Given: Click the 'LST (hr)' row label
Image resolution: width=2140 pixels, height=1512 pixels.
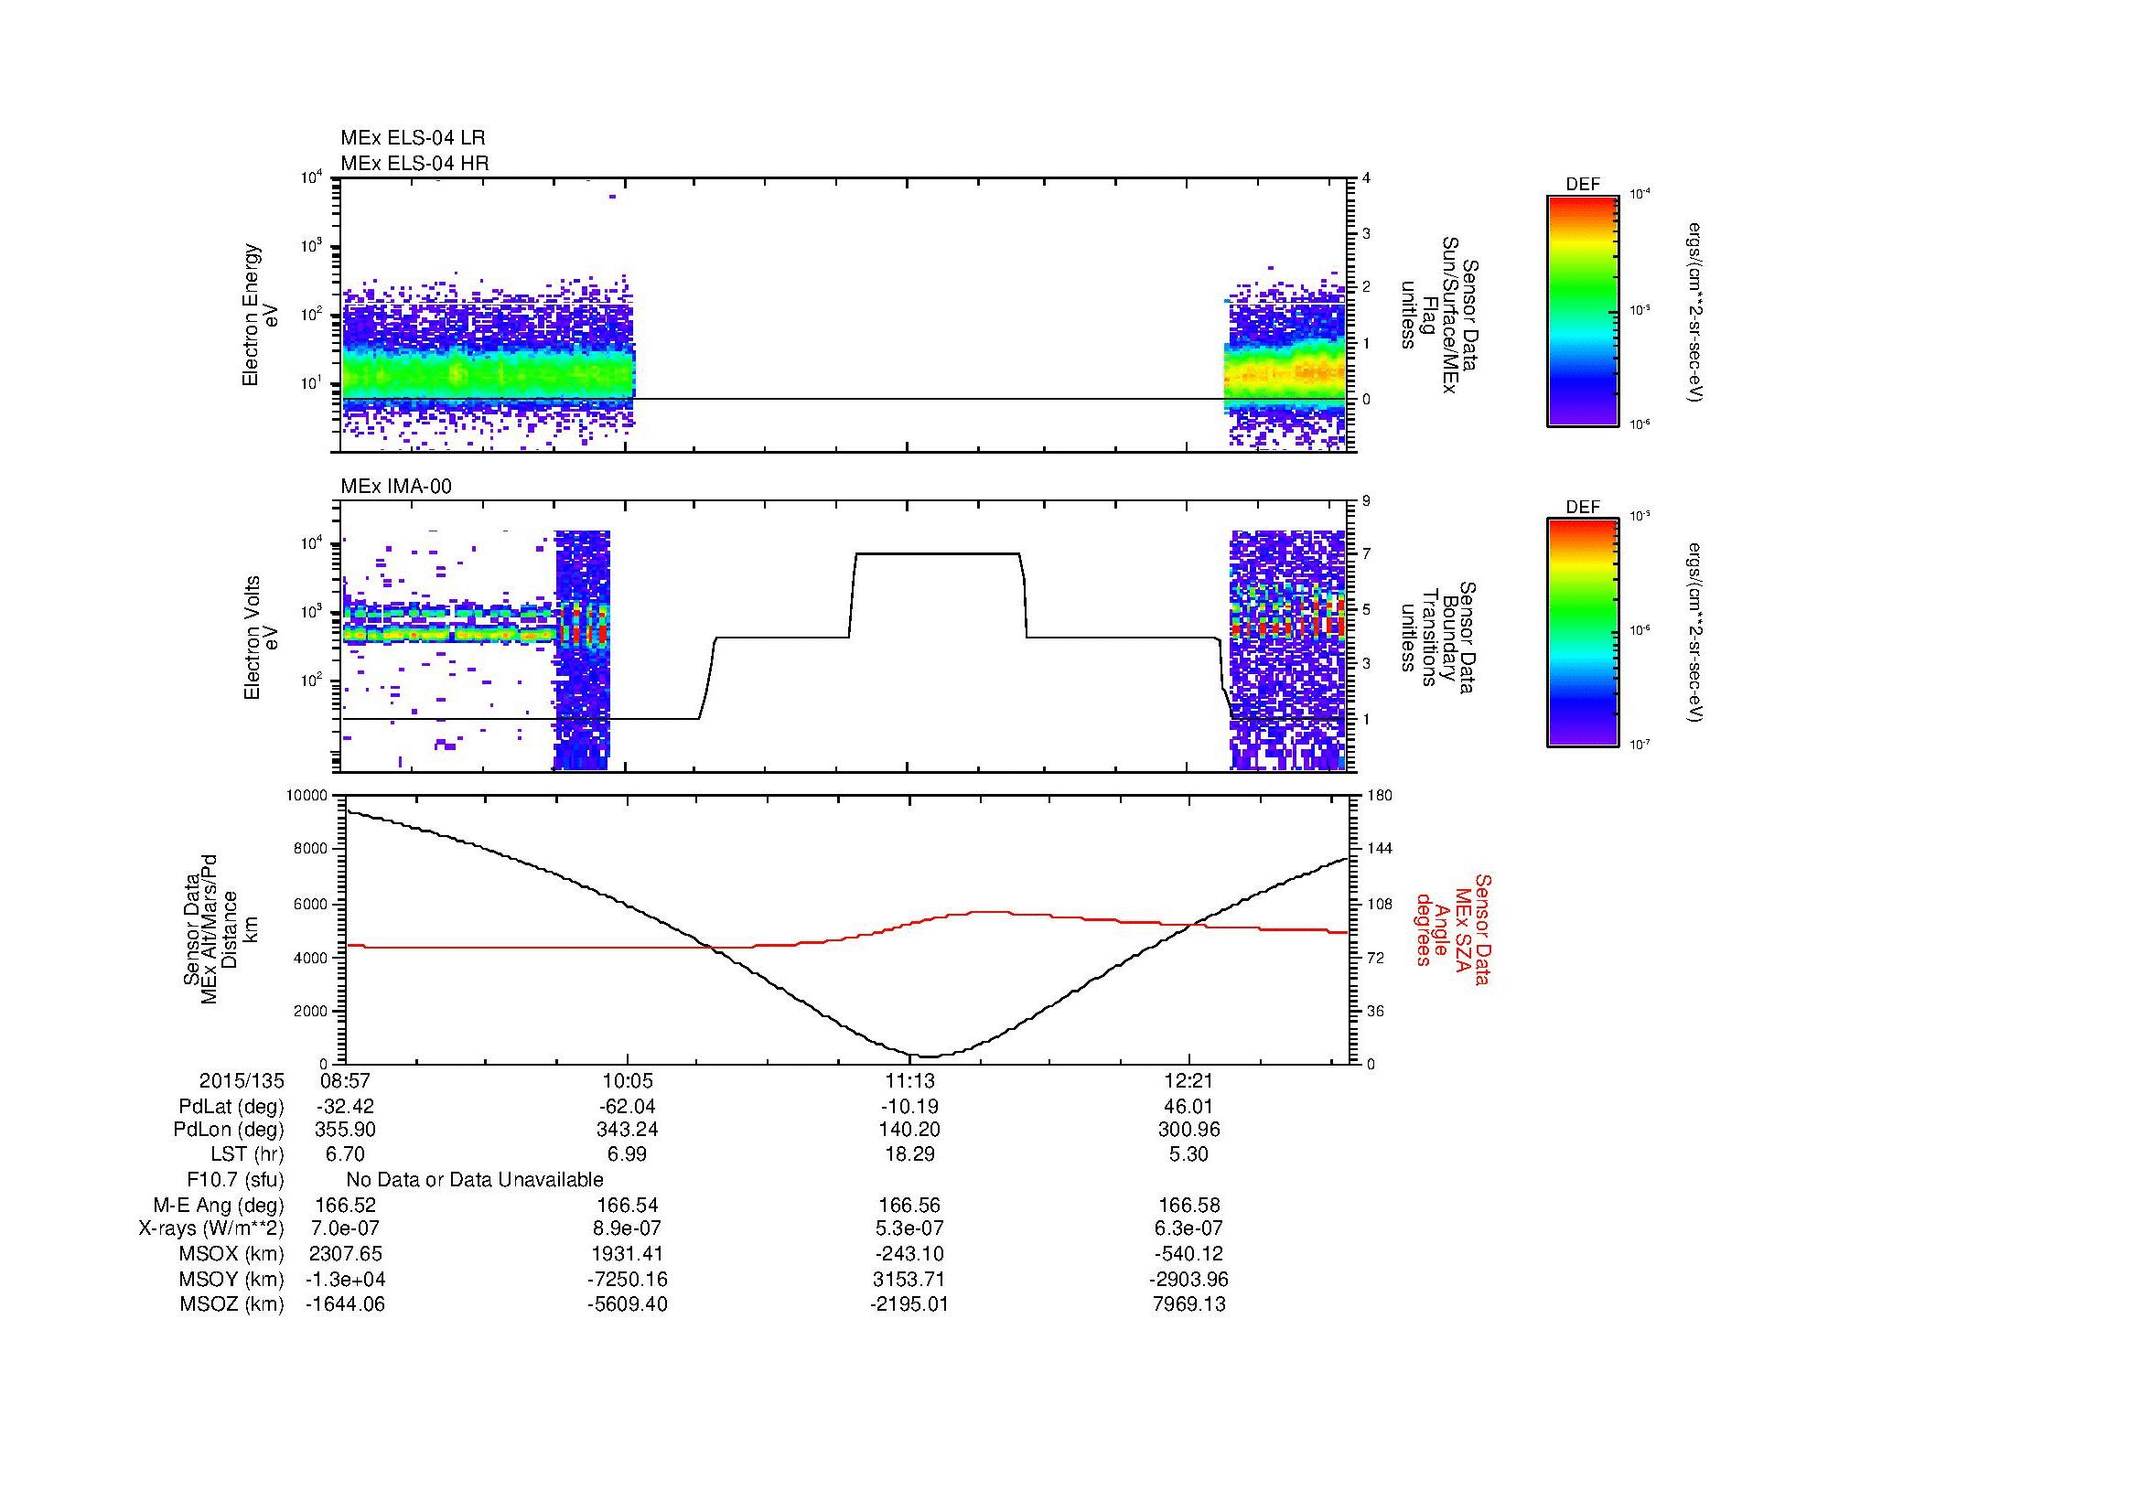Looking at the screenshot, I should tap(247, 1155).
